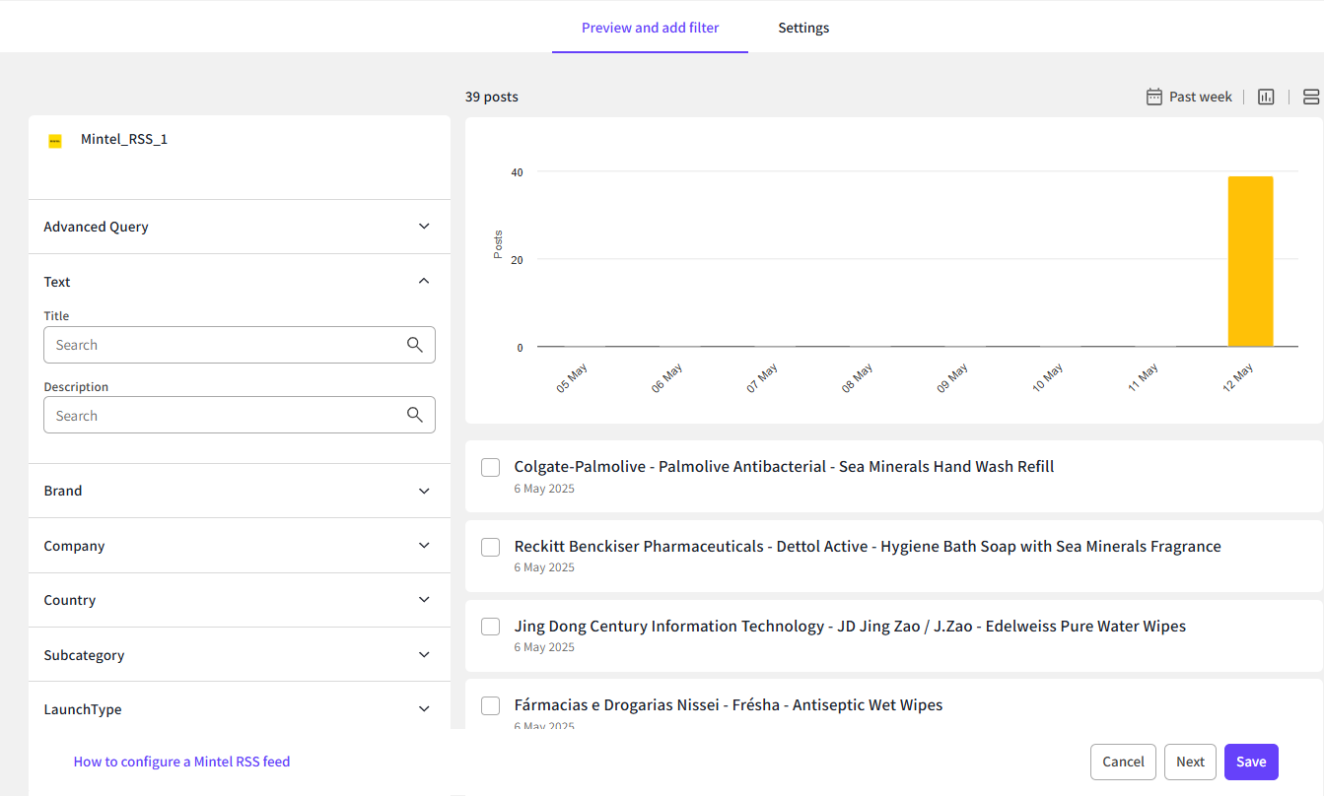This screenshot has height=796, width=1324.
Task: Open the Preview and add filter tab
Action: point(650,28)
